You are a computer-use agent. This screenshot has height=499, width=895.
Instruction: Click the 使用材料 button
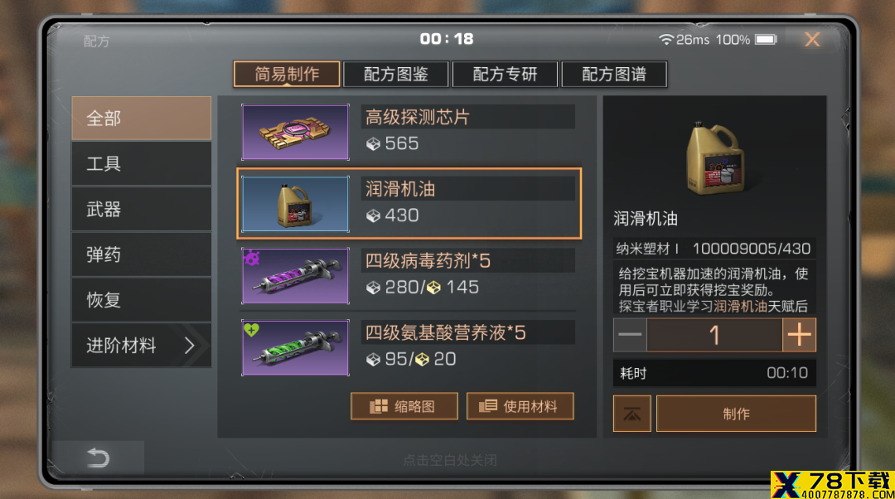click(x=520, y=406)
